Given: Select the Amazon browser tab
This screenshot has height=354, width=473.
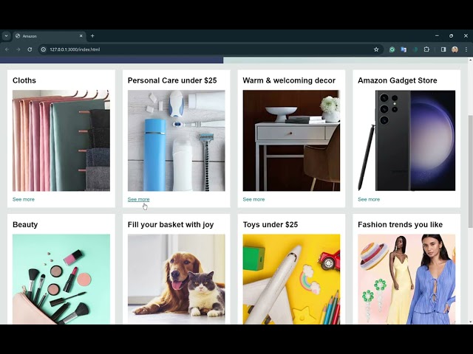Looking at the screenshot, I should tap(50, 36).
